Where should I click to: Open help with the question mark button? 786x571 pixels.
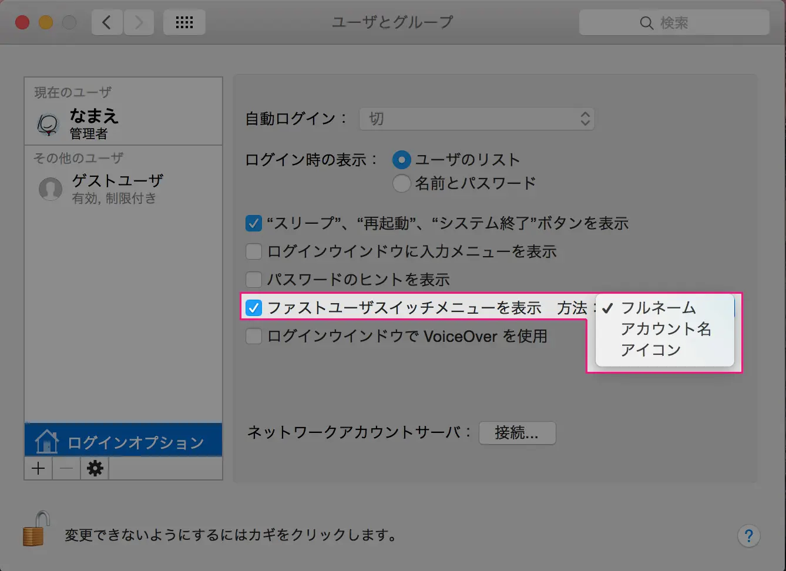[748, 536]
